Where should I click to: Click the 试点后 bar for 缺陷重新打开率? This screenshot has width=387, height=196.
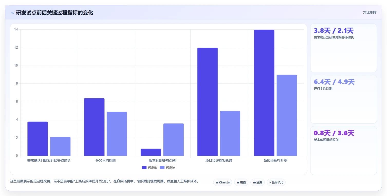point(287,115)
